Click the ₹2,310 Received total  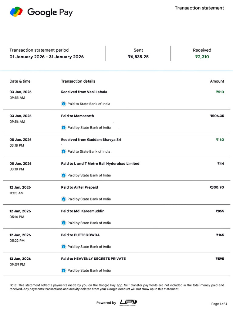tap(202, 57)
